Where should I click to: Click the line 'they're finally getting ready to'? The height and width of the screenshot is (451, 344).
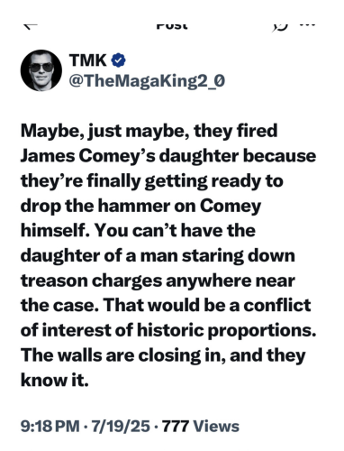pos(152,181)
